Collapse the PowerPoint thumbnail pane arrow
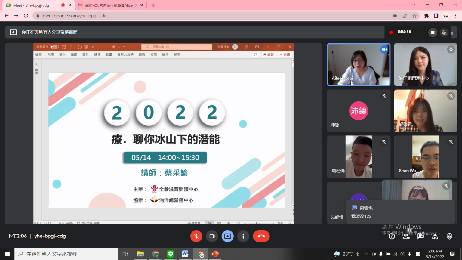Screen dimensions: 462x260 tap(36, 64)
